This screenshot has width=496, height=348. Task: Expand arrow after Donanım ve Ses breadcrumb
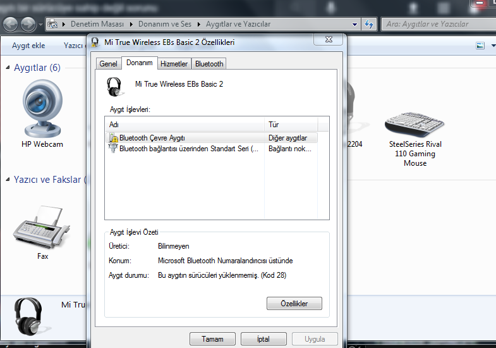pos(199,24)
